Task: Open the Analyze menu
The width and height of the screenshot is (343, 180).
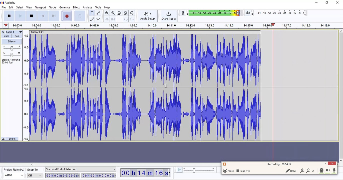Action: [87, 7]
